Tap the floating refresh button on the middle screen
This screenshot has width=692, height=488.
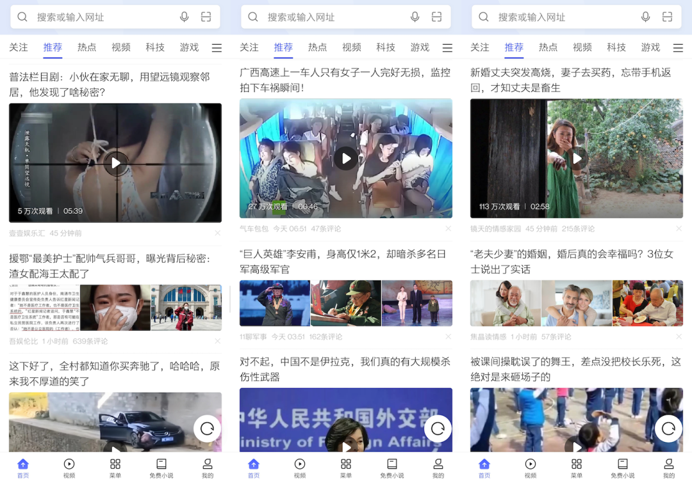point(438,429)
